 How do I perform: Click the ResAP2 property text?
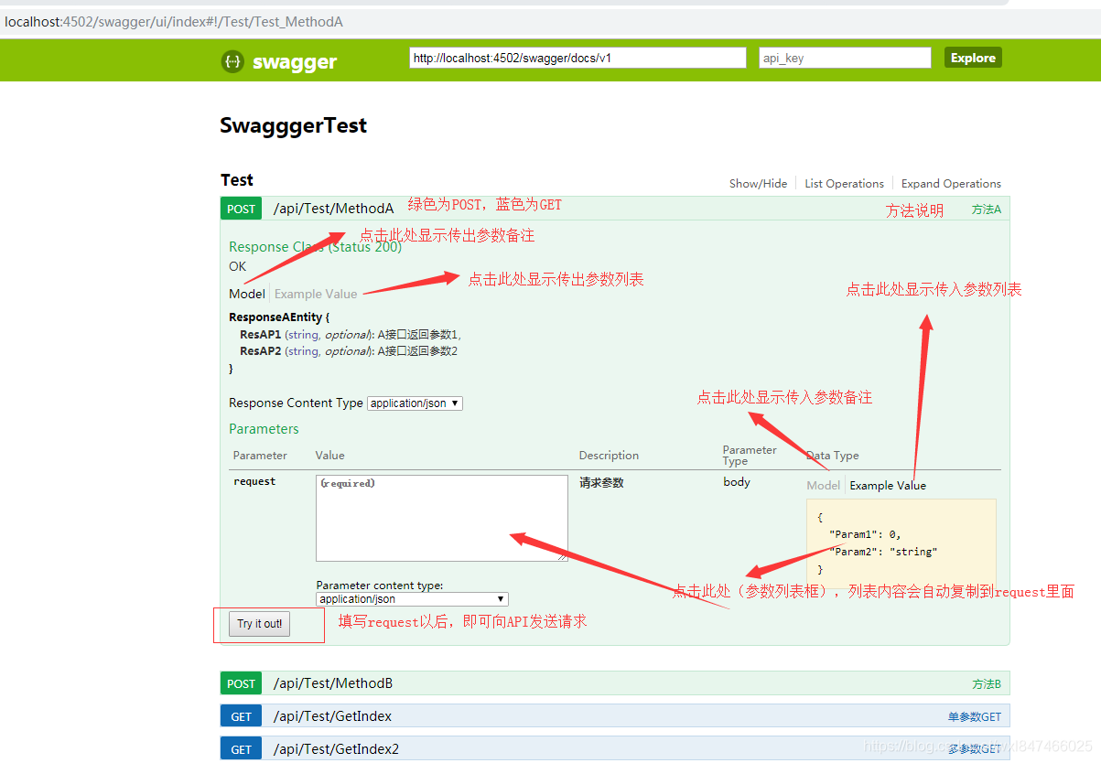(260, 350)
